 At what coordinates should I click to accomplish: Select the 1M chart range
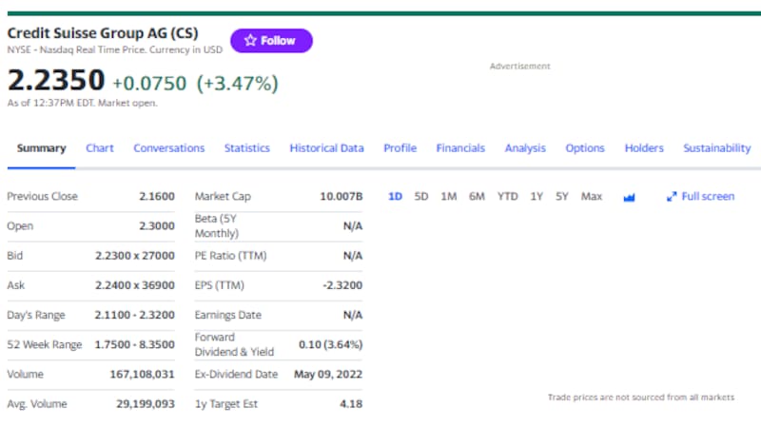[x=449, y=197]
